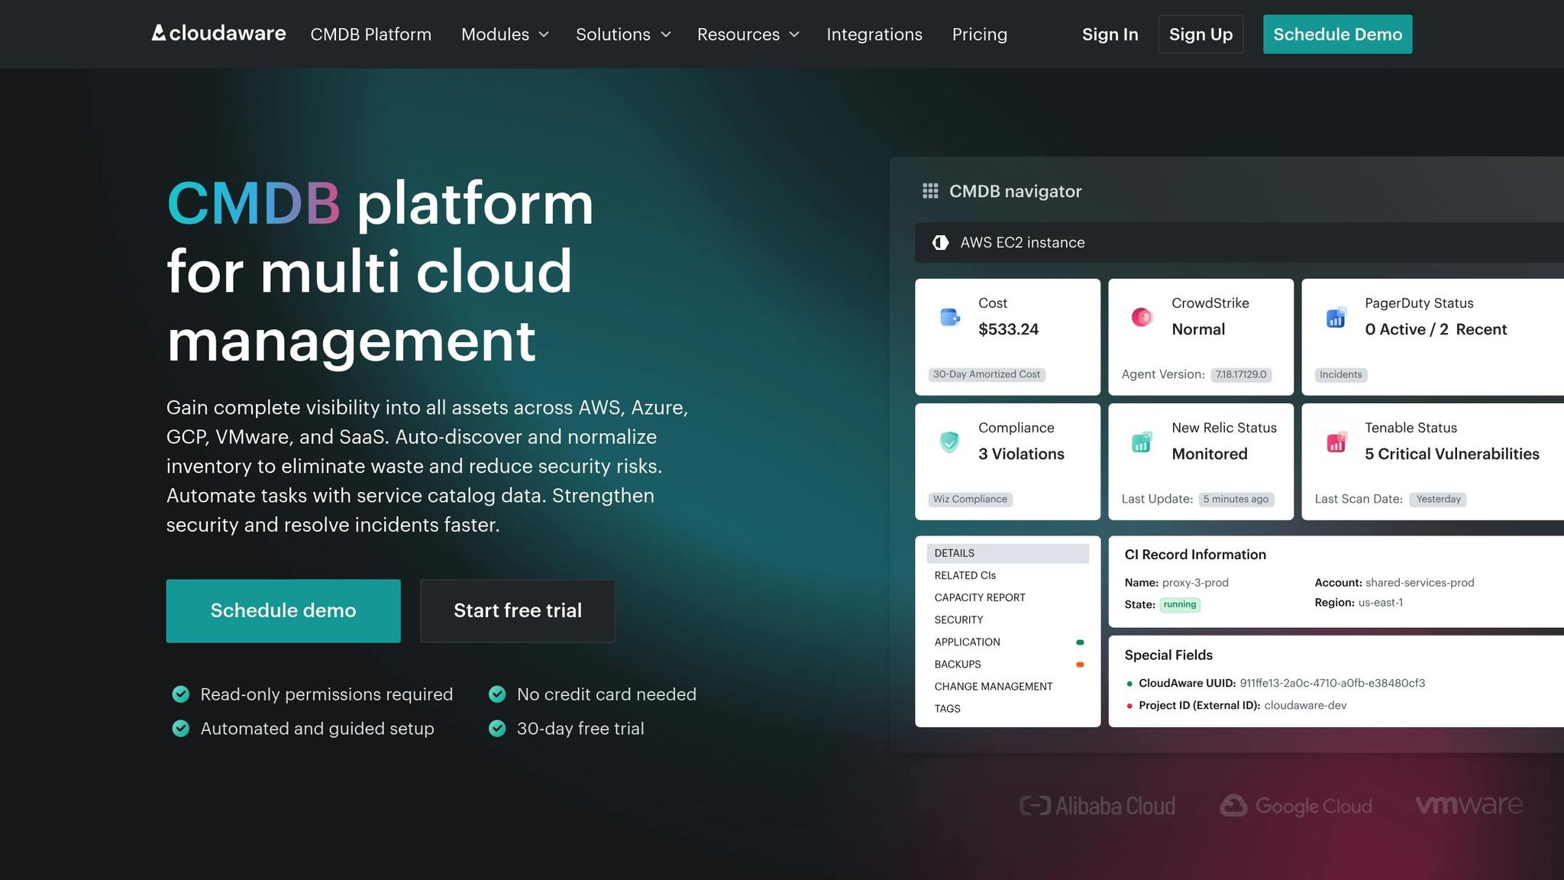
Task: Expand the Resources menu chevron
Action: pyautogui.click(x=794, y=34)
